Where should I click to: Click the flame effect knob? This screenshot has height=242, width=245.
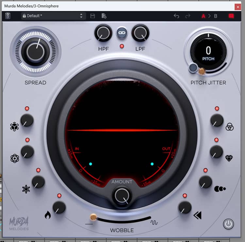59,207
